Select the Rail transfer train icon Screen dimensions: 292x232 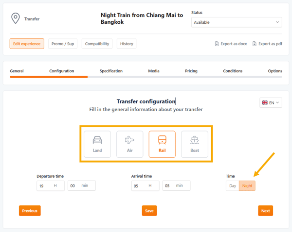click(162, 140)
